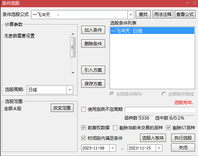Select the 全部条件相或 radio button
The image size is (198, 156).
[164, 94]
